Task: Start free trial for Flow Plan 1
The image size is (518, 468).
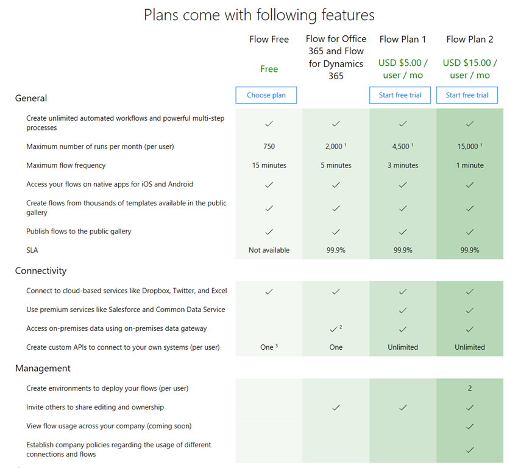Action: click(x=400, y=95)
